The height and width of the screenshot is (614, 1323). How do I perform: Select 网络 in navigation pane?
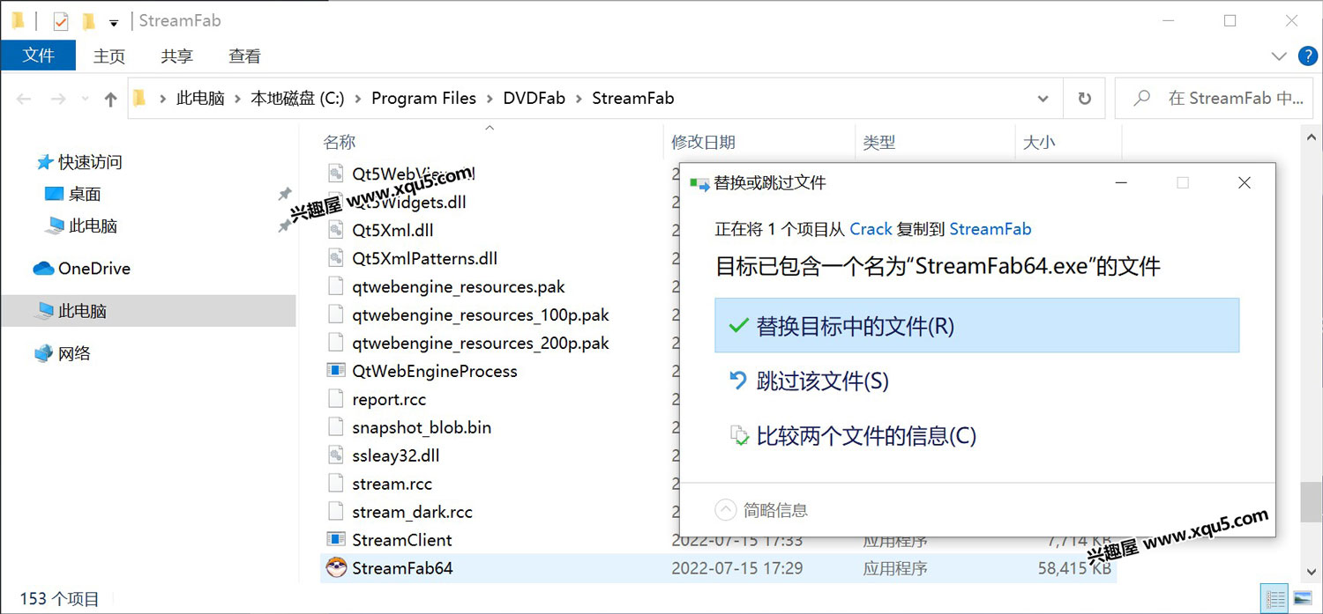74,353
